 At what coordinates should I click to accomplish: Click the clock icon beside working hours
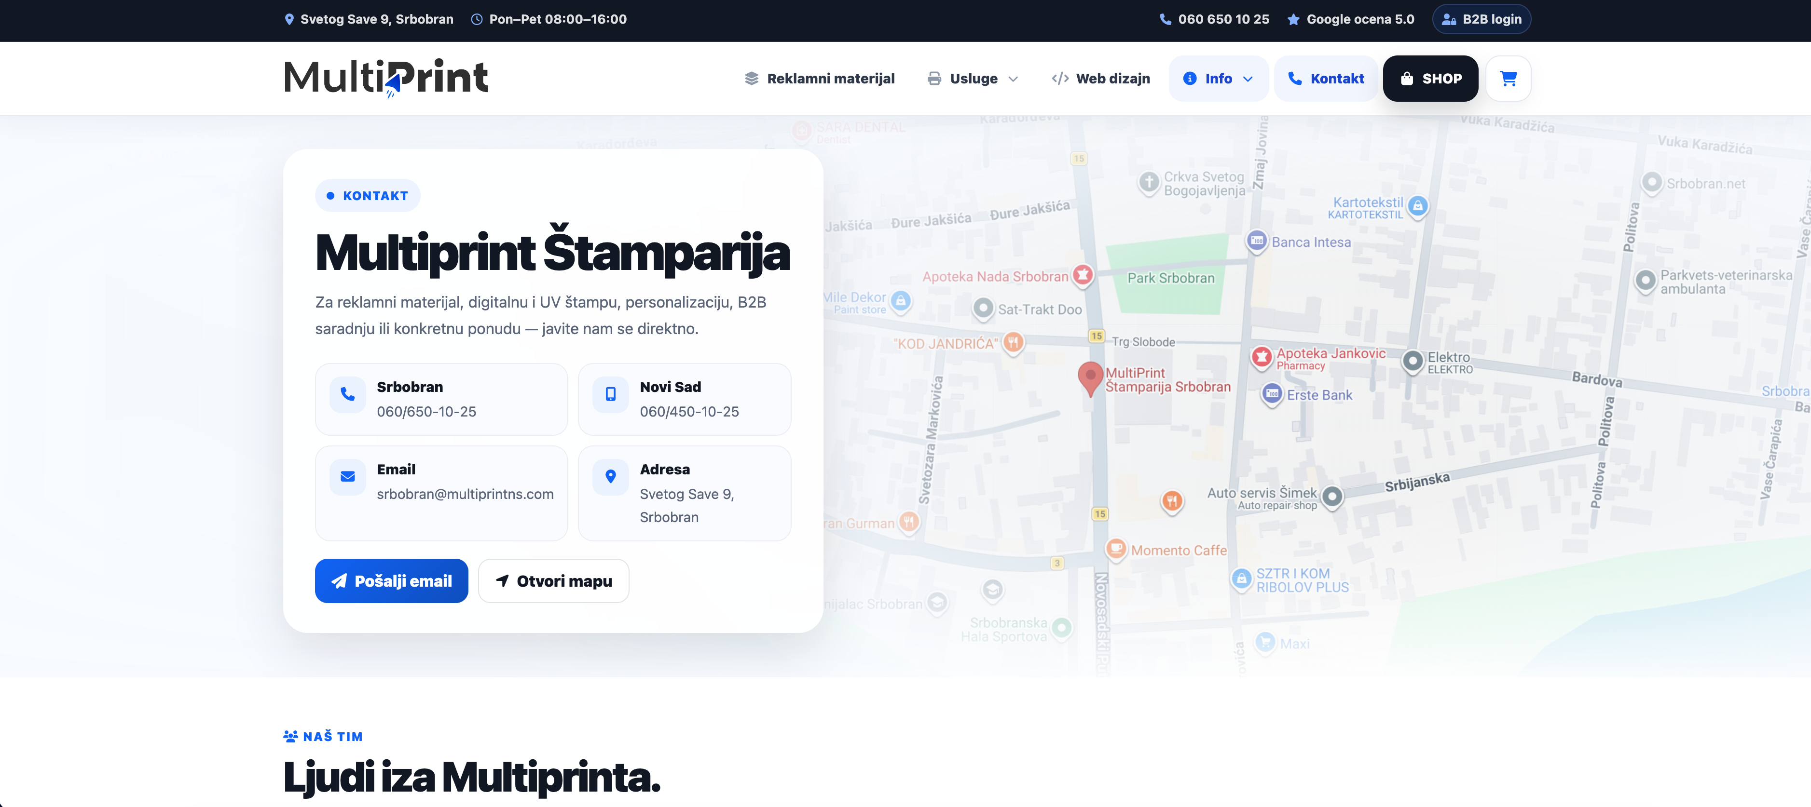coord(477,20)
